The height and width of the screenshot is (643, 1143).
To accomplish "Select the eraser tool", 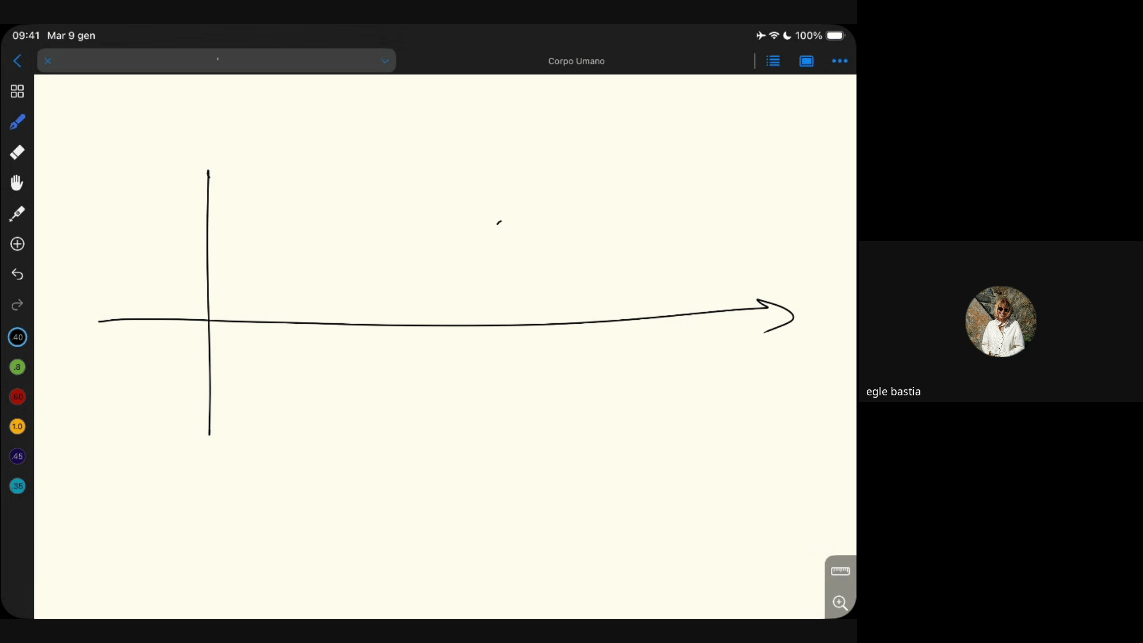I will (17, 152).
